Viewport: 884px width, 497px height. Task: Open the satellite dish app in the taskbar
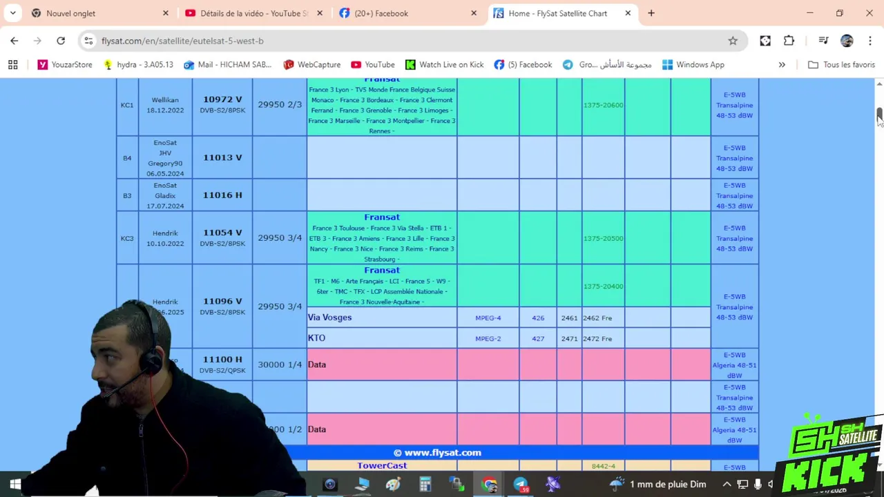coord(552,485)
